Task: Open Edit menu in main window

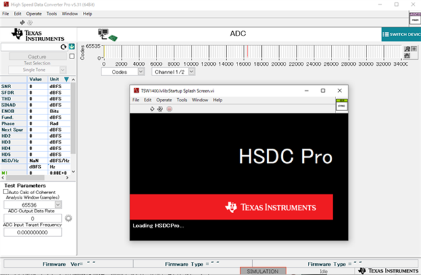Action: pos(18,14)
